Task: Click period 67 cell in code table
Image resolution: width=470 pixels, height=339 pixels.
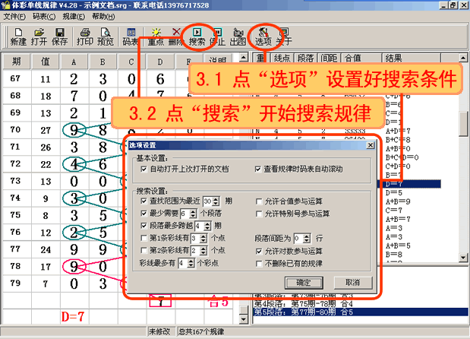Action: click(x=16, y=78)
